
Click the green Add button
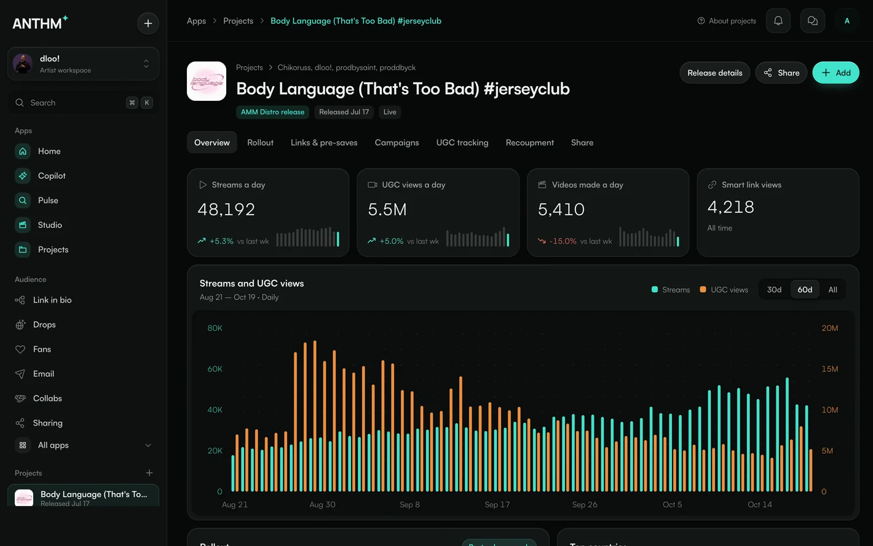point(836,73)
